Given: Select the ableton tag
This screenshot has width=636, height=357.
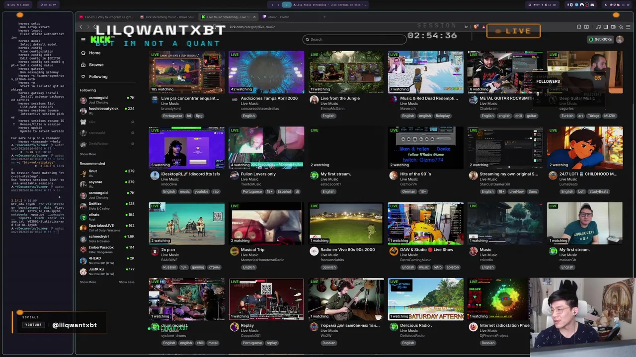Looking at the screenshot, I should [x=453, y=267].
